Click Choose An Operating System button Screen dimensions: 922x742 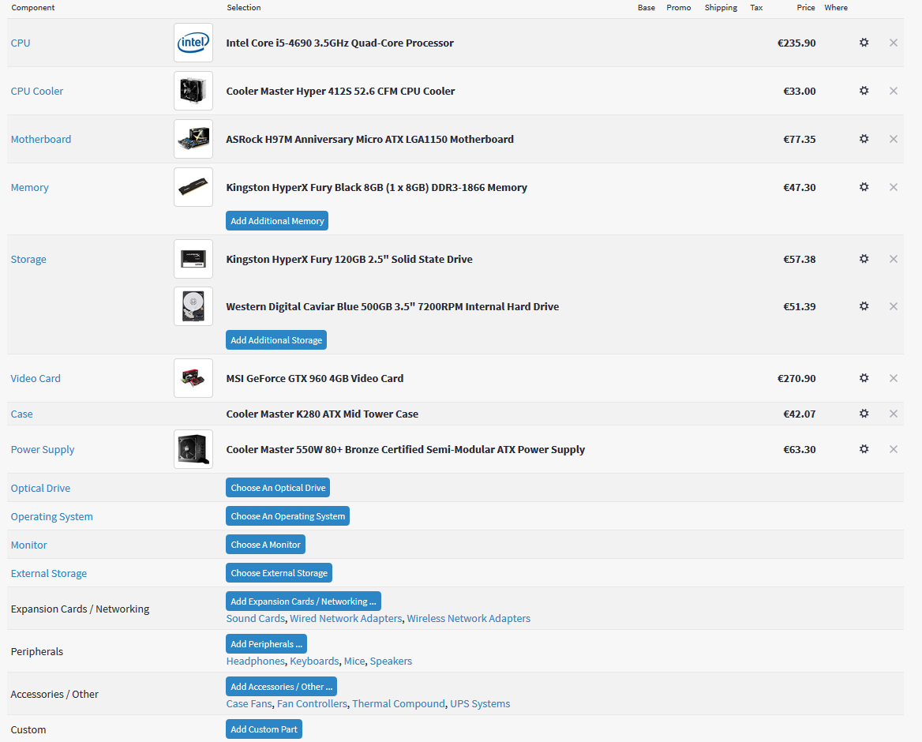point(288,516)
